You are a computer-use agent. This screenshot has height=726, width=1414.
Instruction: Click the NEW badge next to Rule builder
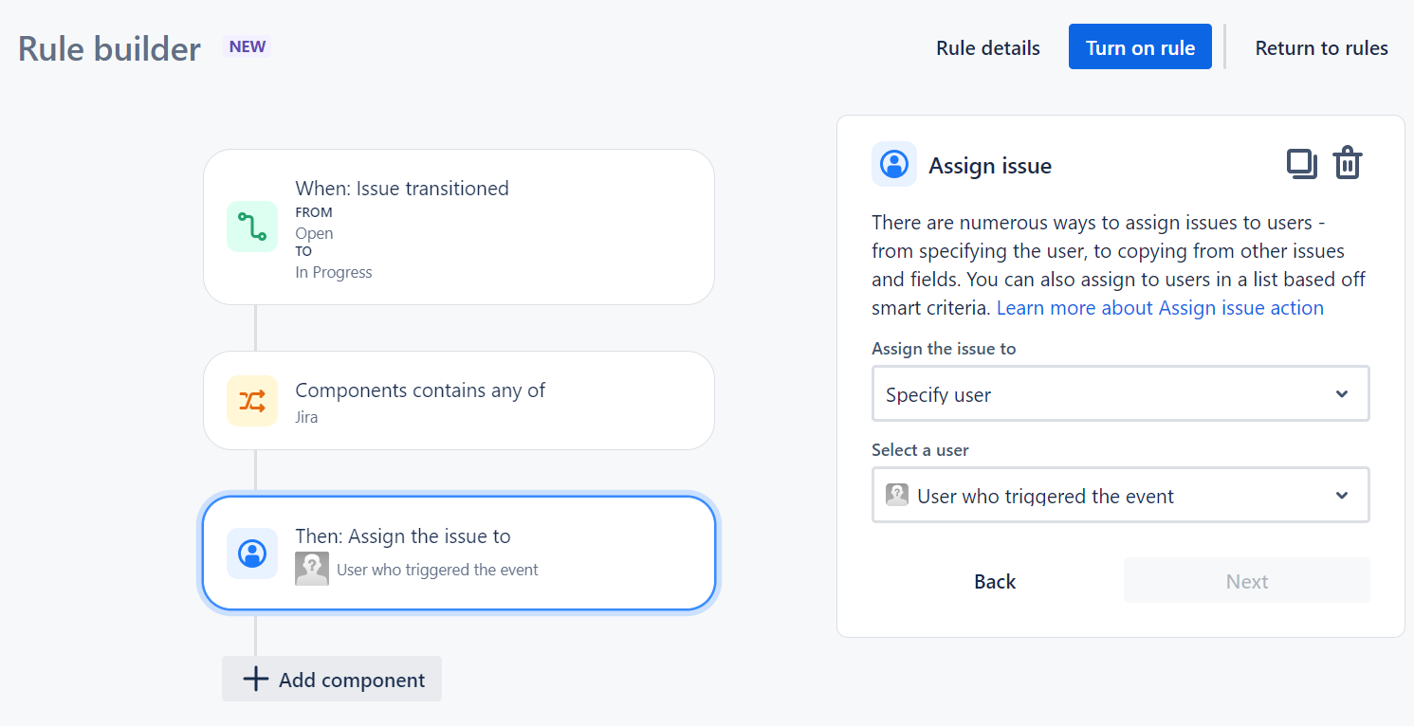[246, 45]
